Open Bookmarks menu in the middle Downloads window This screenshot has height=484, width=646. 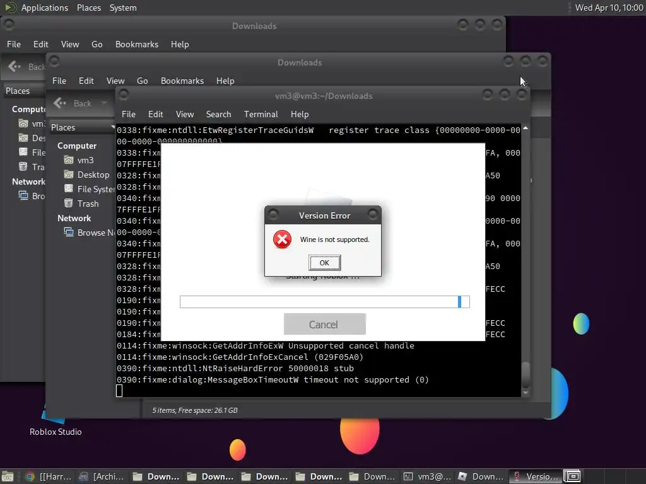pos(182,81)
